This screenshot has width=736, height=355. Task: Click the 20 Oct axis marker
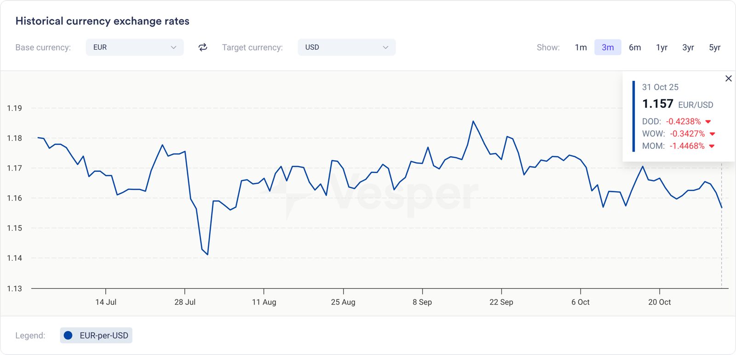[x=660, y=302]
